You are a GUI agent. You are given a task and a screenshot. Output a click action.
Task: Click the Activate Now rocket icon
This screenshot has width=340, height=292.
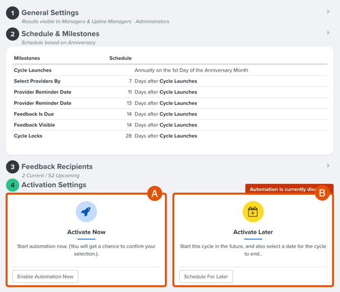tap(86, 212)
